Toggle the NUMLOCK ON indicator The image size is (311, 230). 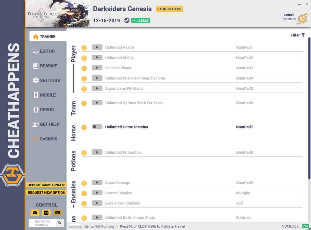click(305, 226)
